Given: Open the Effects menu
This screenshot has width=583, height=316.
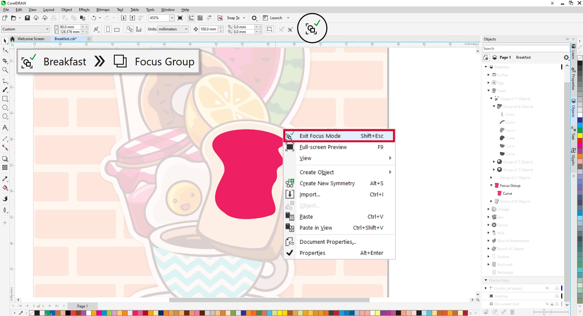Looking at the screenshot, I should (84, 10).
